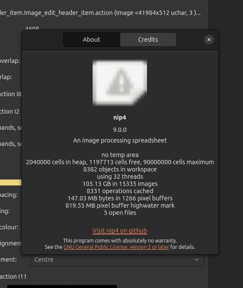
Task: Close the nip4 about dialog
Action: tap(209, 40)
